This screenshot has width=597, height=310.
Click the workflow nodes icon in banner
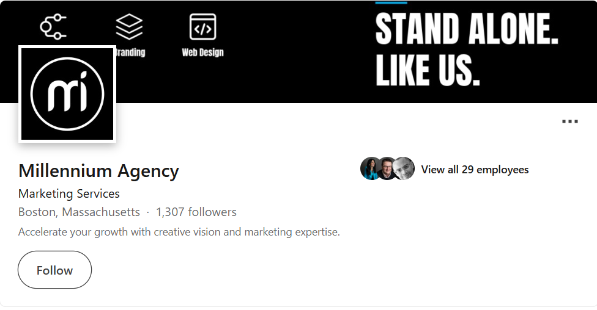coord(53,27)
